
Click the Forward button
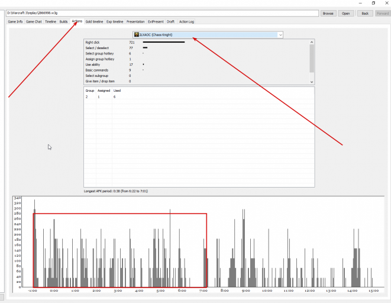click(x=383, y=14)
